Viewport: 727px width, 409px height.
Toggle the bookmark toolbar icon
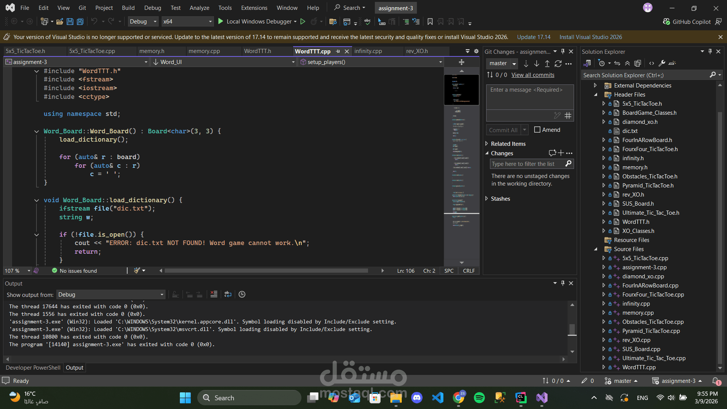coord(430,22)
